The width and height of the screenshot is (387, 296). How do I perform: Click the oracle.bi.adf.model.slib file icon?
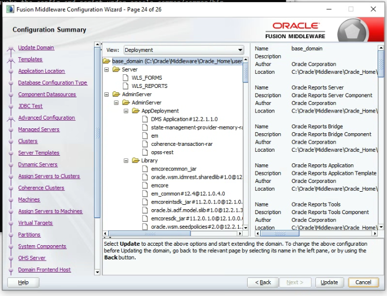pos(145,210)
